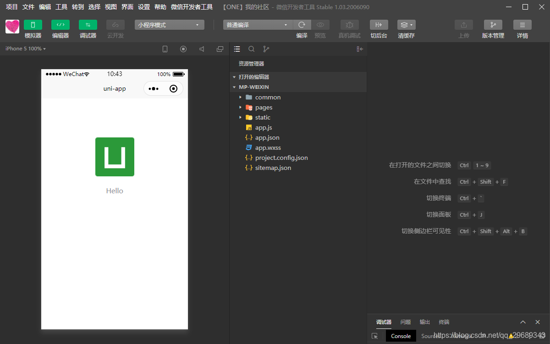Click the simulator record/stop circle icon
Viewport: 550px width, 344px height.
(183, 49)
